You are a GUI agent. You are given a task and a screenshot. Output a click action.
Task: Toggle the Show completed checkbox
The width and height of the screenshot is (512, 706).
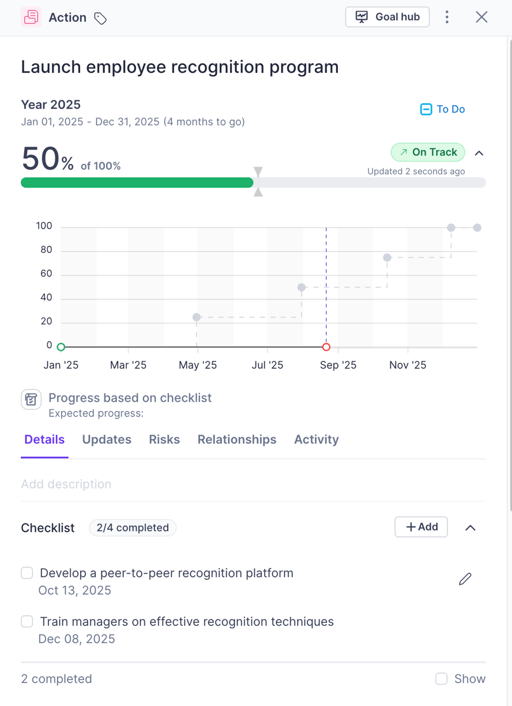pyautogui.click(x=442, y=679)
